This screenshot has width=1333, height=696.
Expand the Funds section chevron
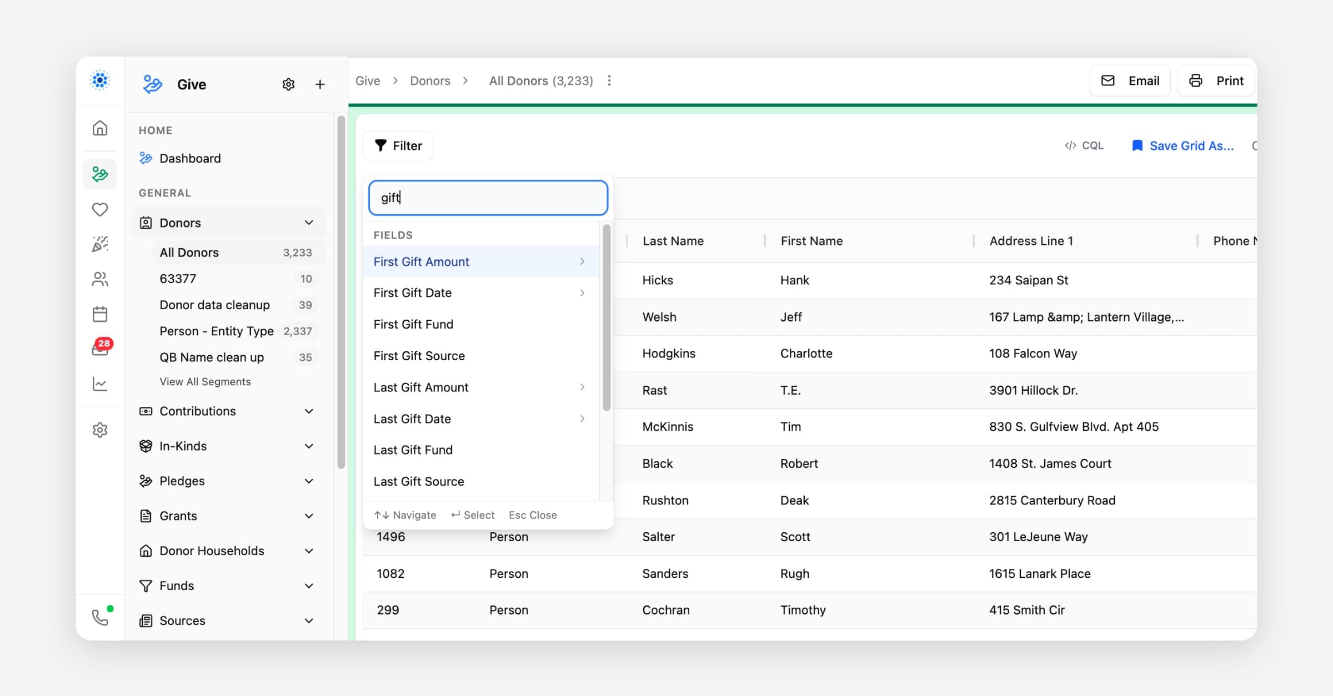(x=309, y=586)
